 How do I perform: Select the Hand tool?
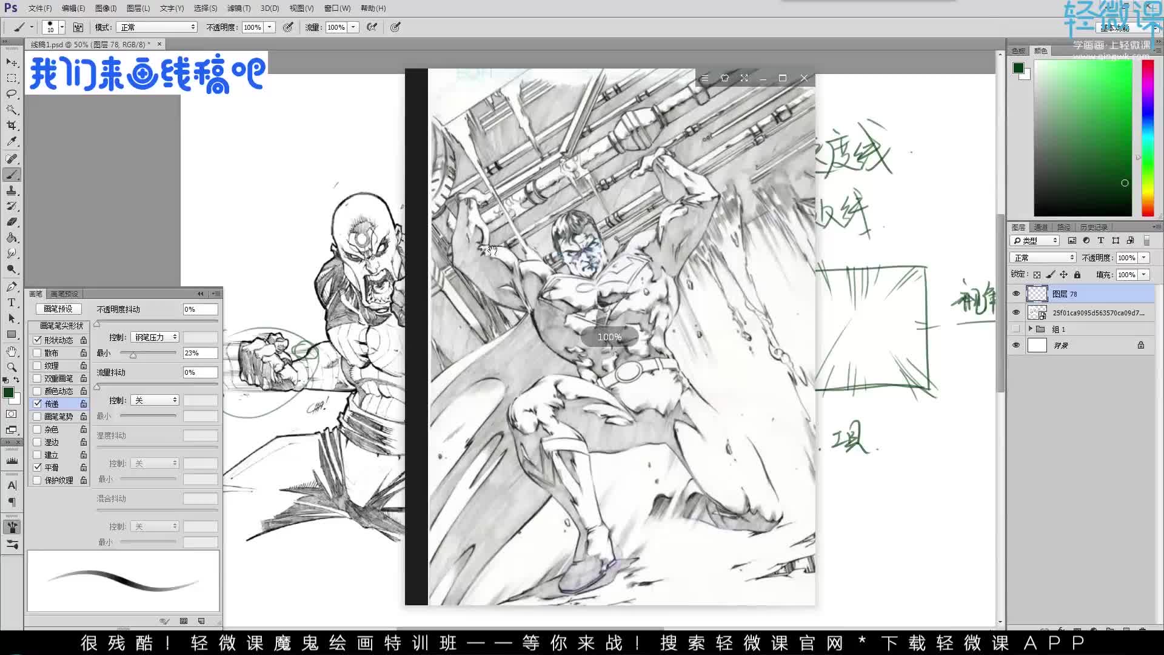12,351
